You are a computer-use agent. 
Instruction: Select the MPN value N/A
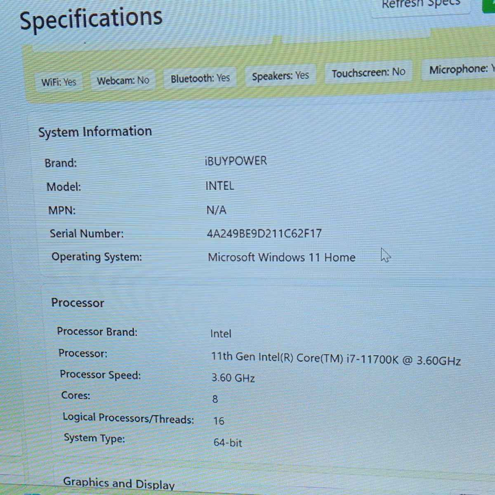pos(217,210)
